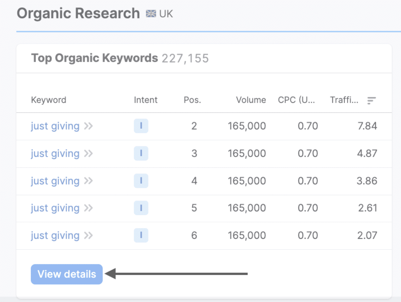Click the intent badge I in traffic 7.84 row

[x=141, y=126]
